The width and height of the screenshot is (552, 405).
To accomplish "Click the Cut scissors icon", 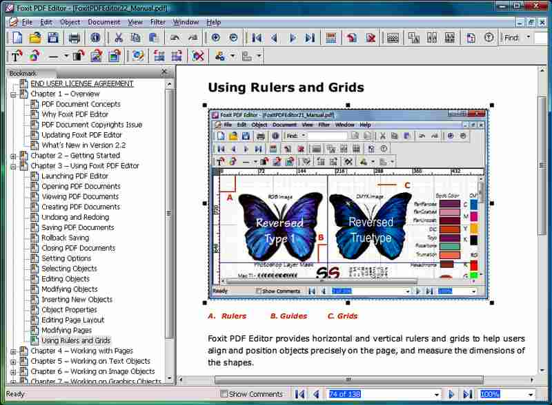I will click(x=119, y=38).
